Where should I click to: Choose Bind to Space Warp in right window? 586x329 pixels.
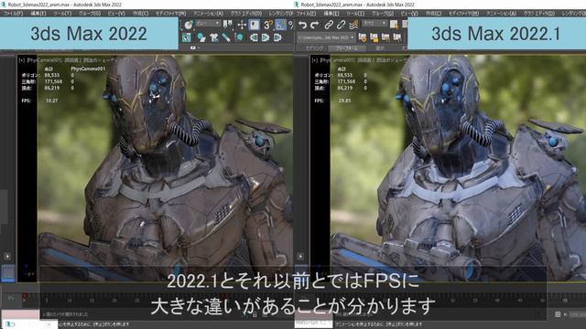pyautogui.click(x=353, y=25)
